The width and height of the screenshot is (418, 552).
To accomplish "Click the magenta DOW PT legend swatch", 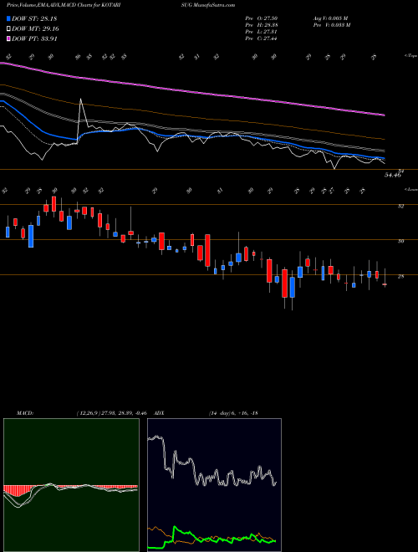I will (8, 38).
